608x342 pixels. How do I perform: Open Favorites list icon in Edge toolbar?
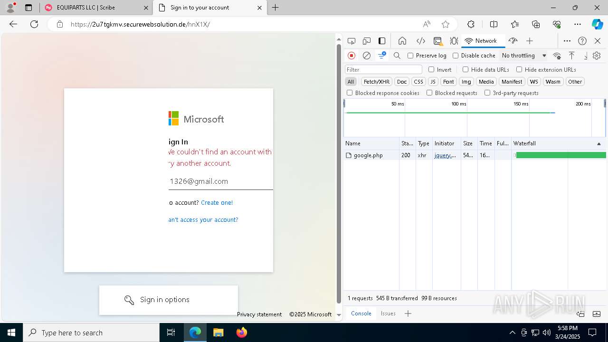(x=515, y=24)
